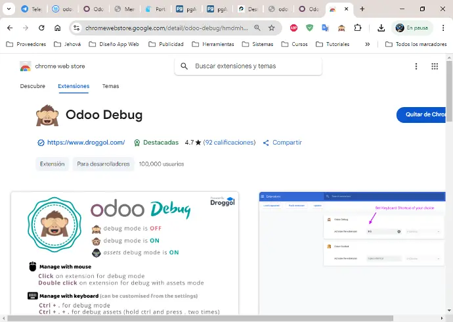Viewport: 453px width, 322px height.
Task: Open the Jehová bookmark folder
Action: (68, 44)
